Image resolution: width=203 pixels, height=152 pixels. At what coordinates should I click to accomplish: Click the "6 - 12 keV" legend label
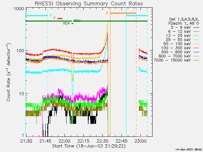tap(180, 32)
